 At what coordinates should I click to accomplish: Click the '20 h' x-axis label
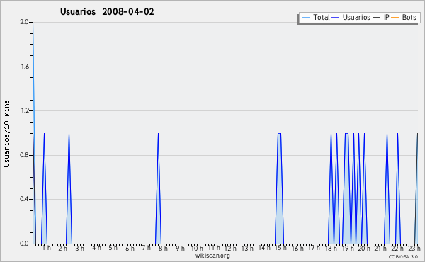pyautogui.click(x=364, y=248)
